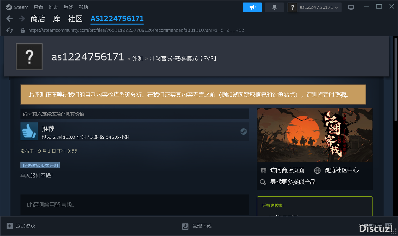Click the download tray icon

tap(185, 226)
